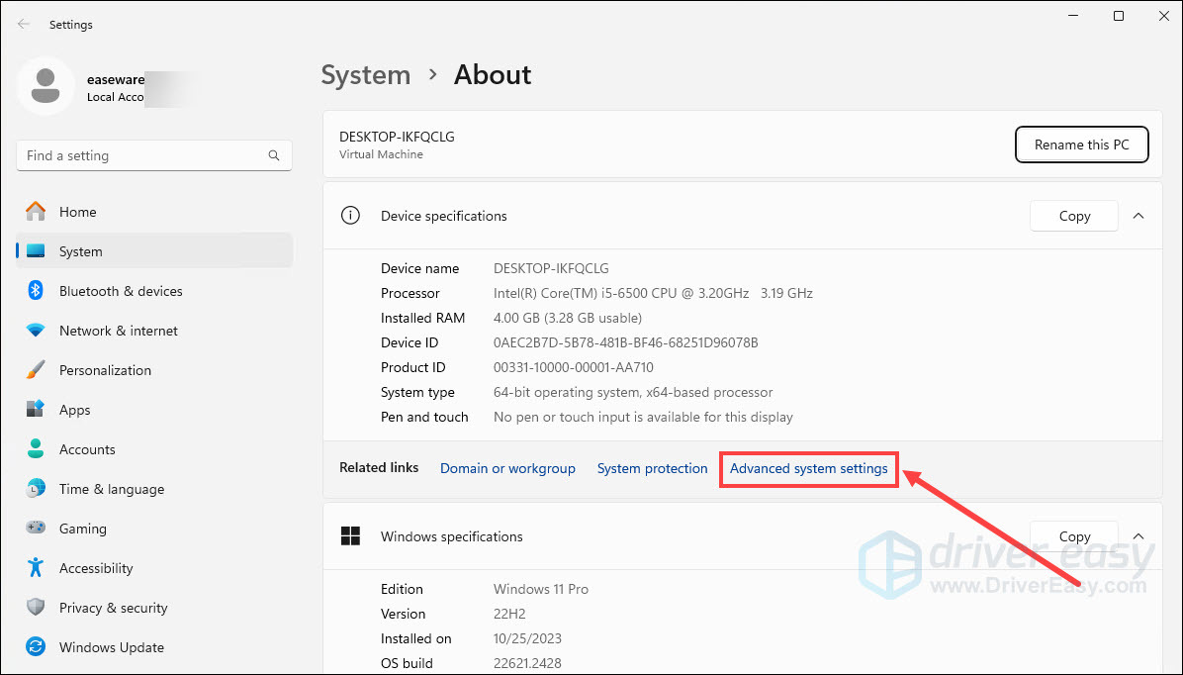The height and width of the screenshot is (675, 1183).
Task: Open Time & language settings
Action: pos(154,489)
